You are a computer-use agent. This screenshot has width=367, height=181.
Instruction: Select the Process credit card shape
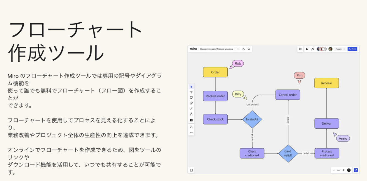327,153
